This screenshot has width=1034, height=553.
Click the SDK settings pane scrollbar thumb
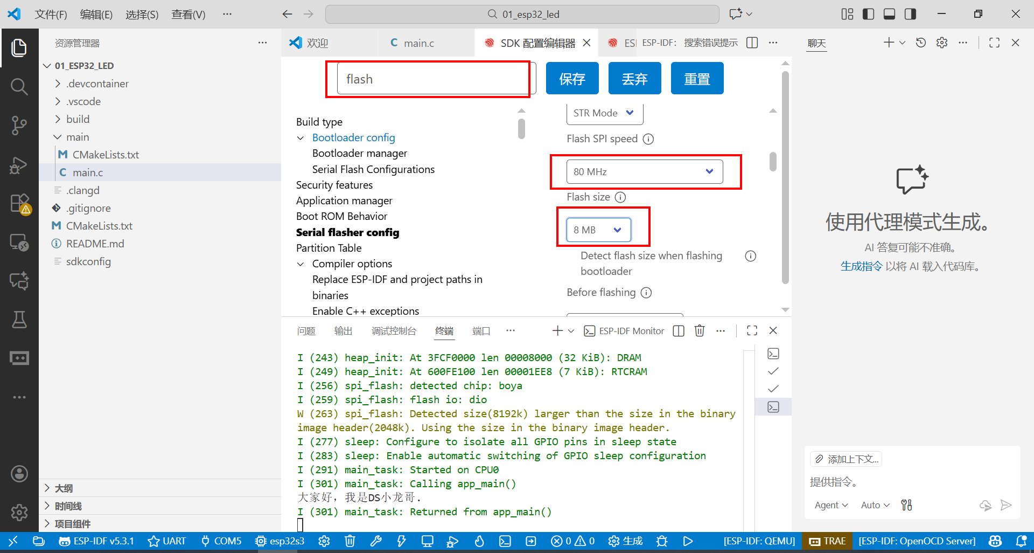coord(773,162)
